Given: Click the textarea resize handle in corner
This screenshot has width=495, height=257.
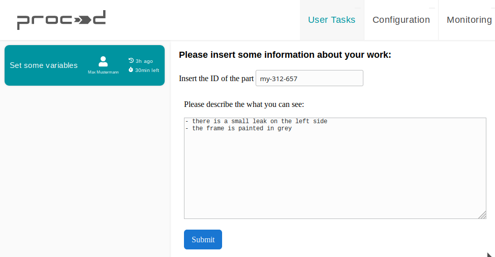Looking at the screenshot, I should (482, 215).
